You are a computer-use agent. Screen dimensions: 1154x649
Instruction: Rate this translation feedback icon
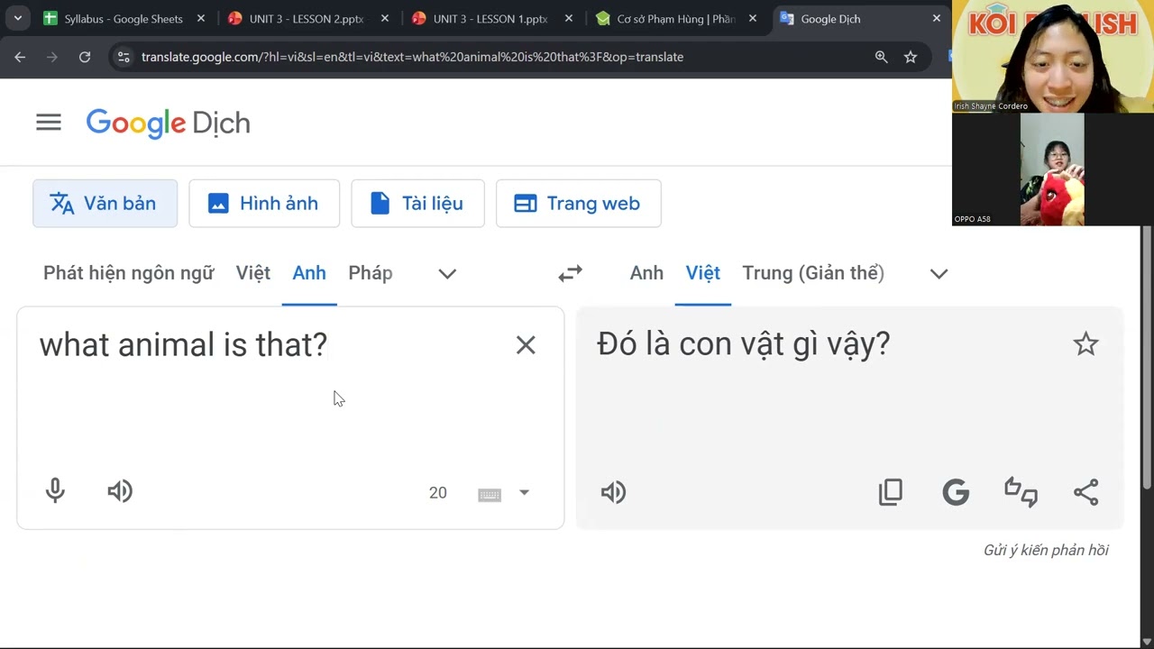click(1021, 492)
